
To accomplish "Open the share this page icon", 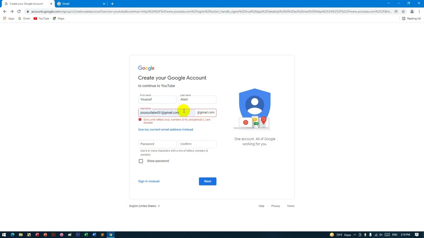I will [396, 12].
